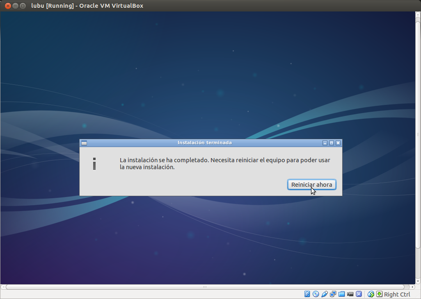Close the lubu VirtualBox window
Viewport: 421px width, 299px height.
8,6
